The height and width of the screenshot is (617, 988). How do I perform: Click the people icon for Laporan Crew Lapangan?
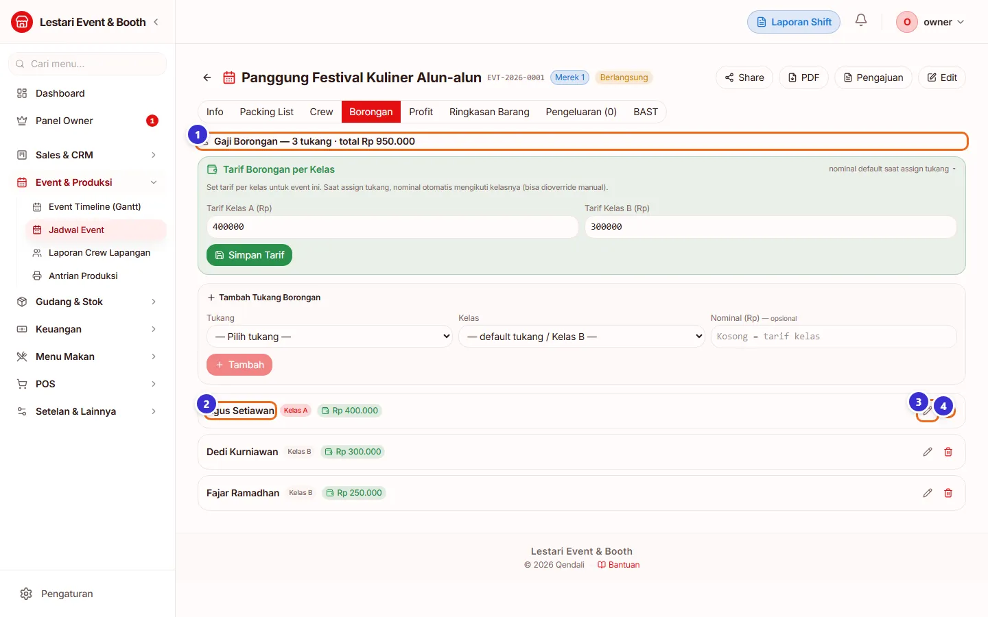(37, 253)
